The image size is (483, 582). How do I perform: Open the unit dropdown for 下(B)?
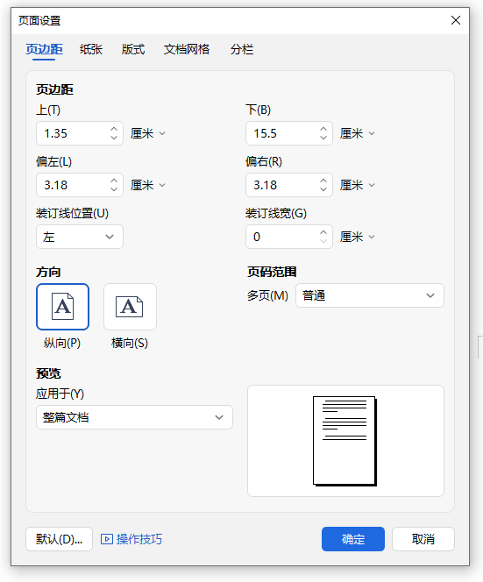(x=357, y=133)
